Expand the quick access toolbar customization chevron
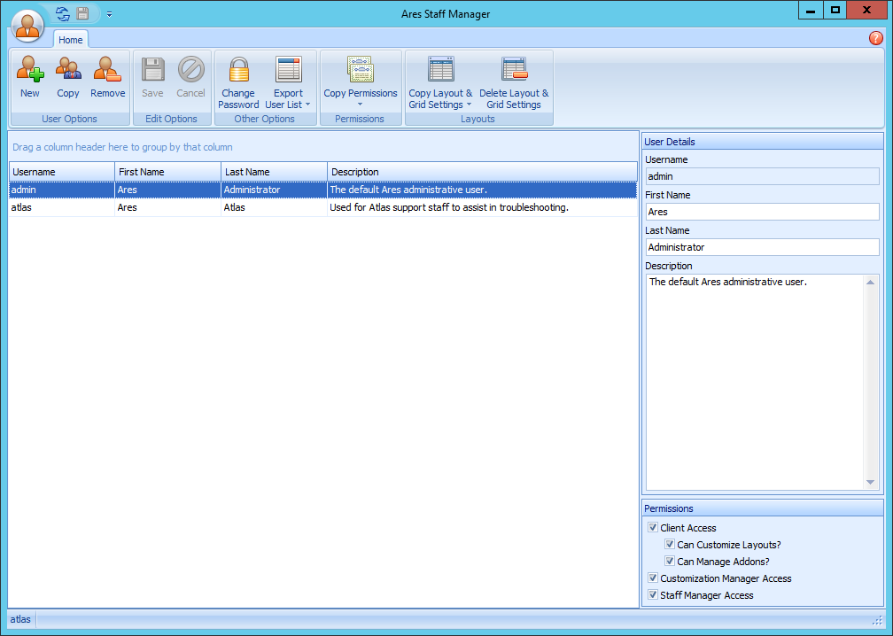Screen dimensions: 893x636 click(x=108, y=13)
